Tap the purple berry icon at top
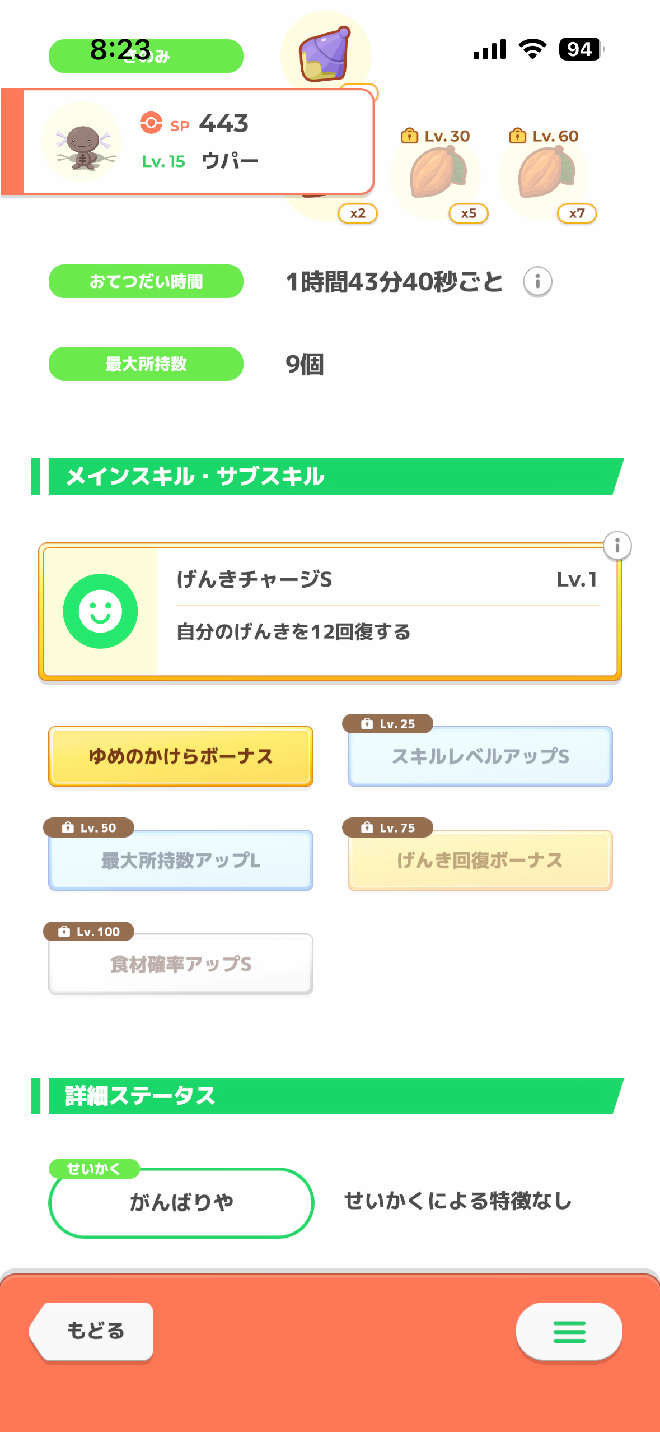This screenshot has width=660, height=1432. 325,54
